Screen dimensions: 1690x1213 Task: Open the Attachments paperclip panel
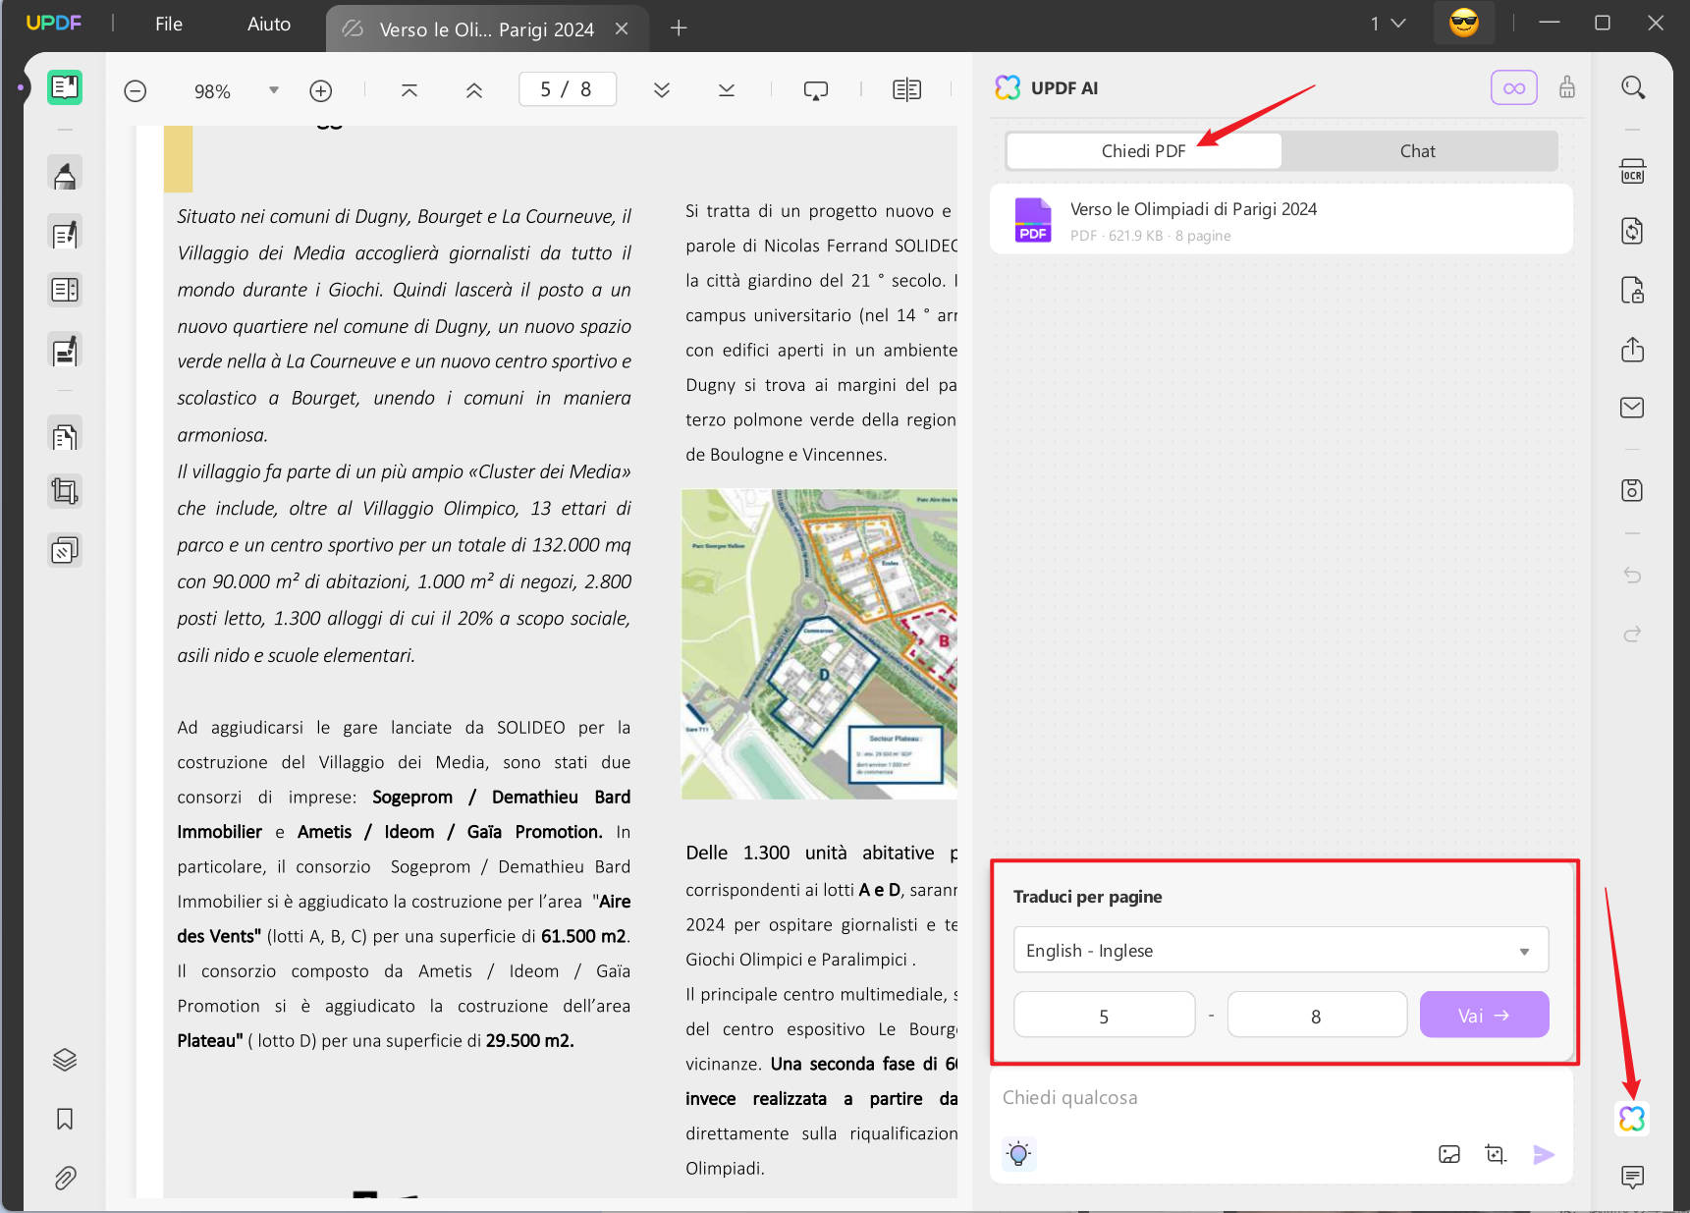65,1178
